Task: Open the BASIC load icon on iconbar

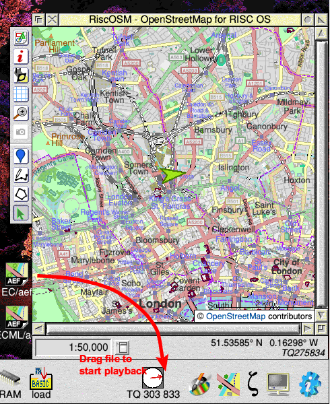Action: pyautogui.click(x=41, y=379)
